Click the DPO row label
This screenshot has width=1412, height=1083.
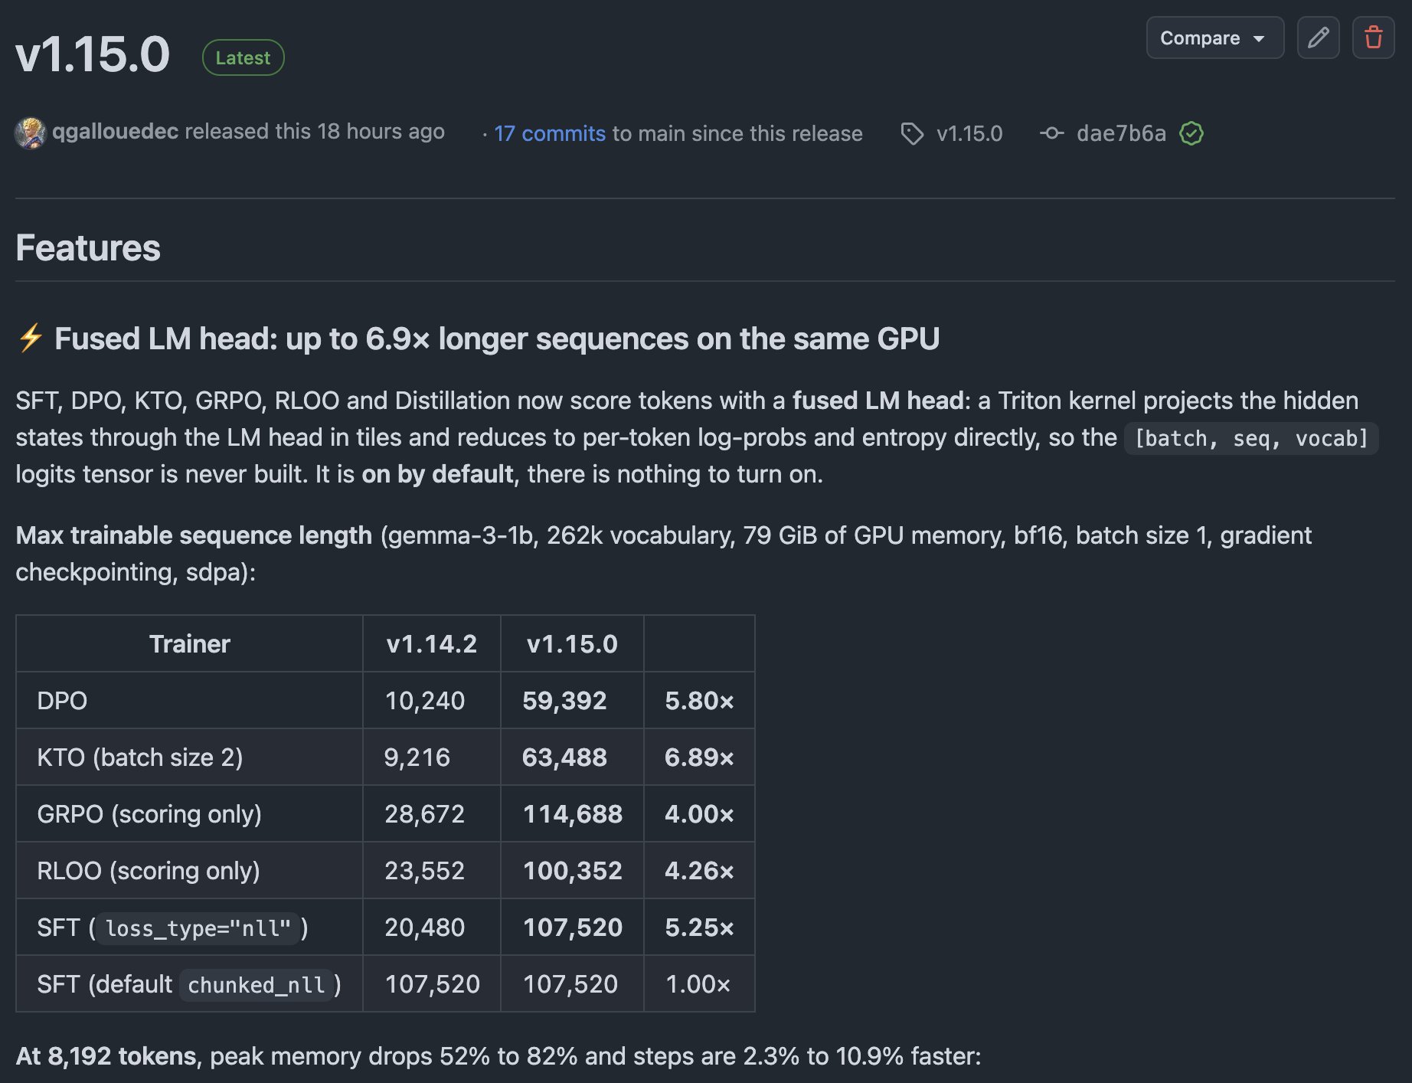pyautogui.click(x=62, y=701)
